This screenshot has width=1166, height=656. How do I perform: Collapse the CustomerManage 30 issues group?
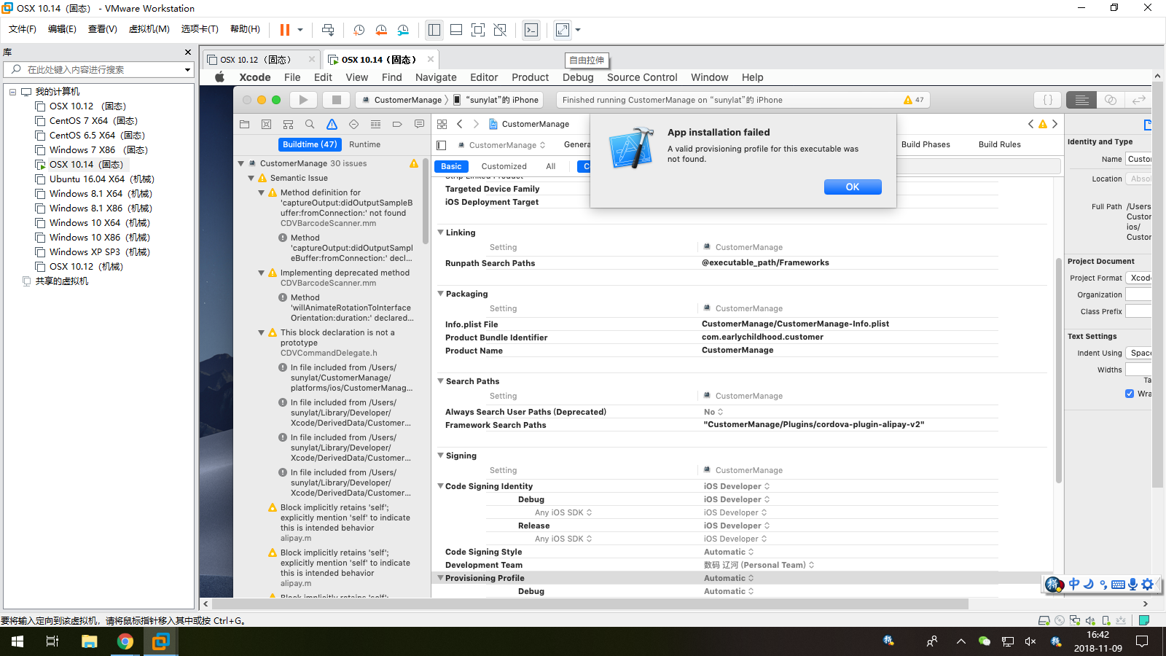point(241,163)
